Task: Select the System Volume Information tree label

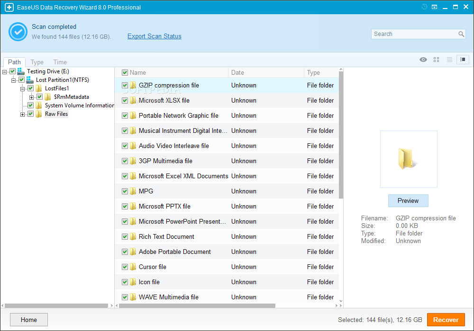Action: point(80,105)
